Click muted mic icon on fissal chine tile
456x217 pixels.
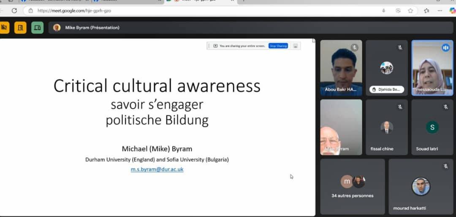400,107
